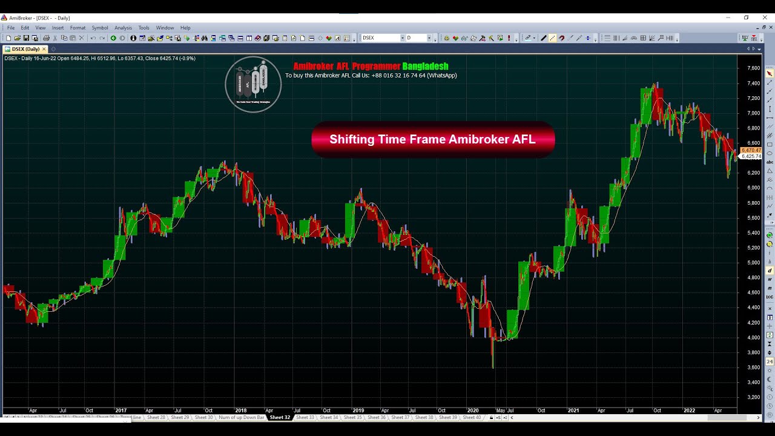Screen dimensions: 775x436
Task: Select the grid drawing tool
Action: [643, 38]
